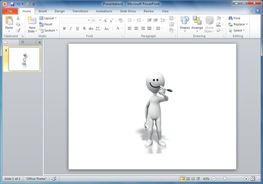The image size is (263, 184).
Task: Click the zoom slider handle
Action: [x=225, y=179]
